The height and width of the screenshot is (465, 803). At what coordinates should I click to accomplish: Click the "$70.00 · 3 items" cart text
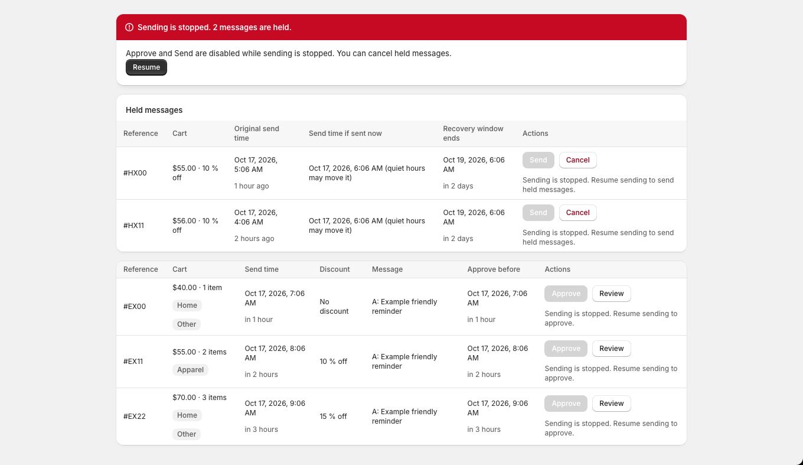point(200,398)
